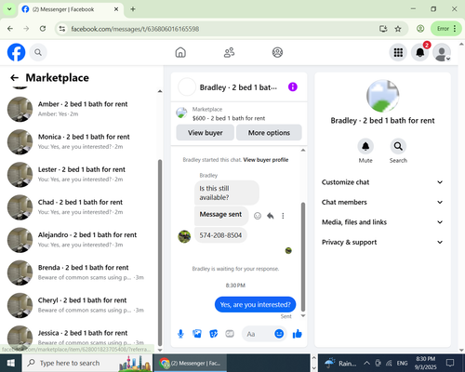Click View buyer button

coord(206,133)
